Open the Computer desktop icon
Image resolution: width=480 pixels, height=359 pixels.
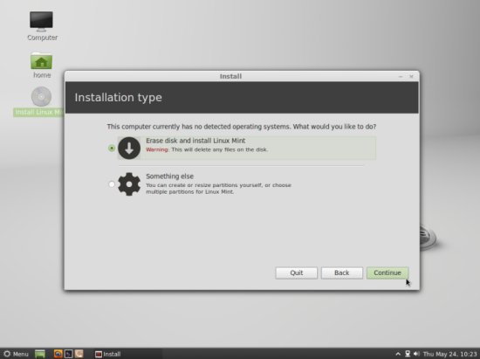[x=42, y=26]
